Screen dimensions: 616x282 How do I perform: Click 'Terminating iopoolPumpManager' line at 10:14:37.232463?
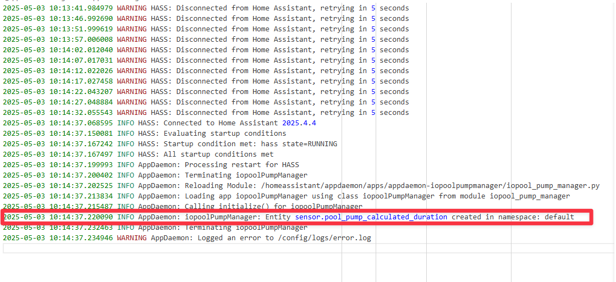(155, 228)
